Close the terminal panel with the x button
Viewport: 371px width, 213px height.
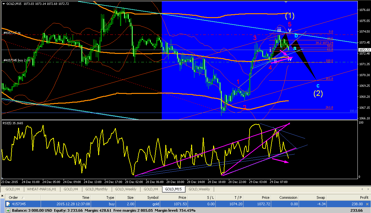pyautogui.click(x=2, y=196)
